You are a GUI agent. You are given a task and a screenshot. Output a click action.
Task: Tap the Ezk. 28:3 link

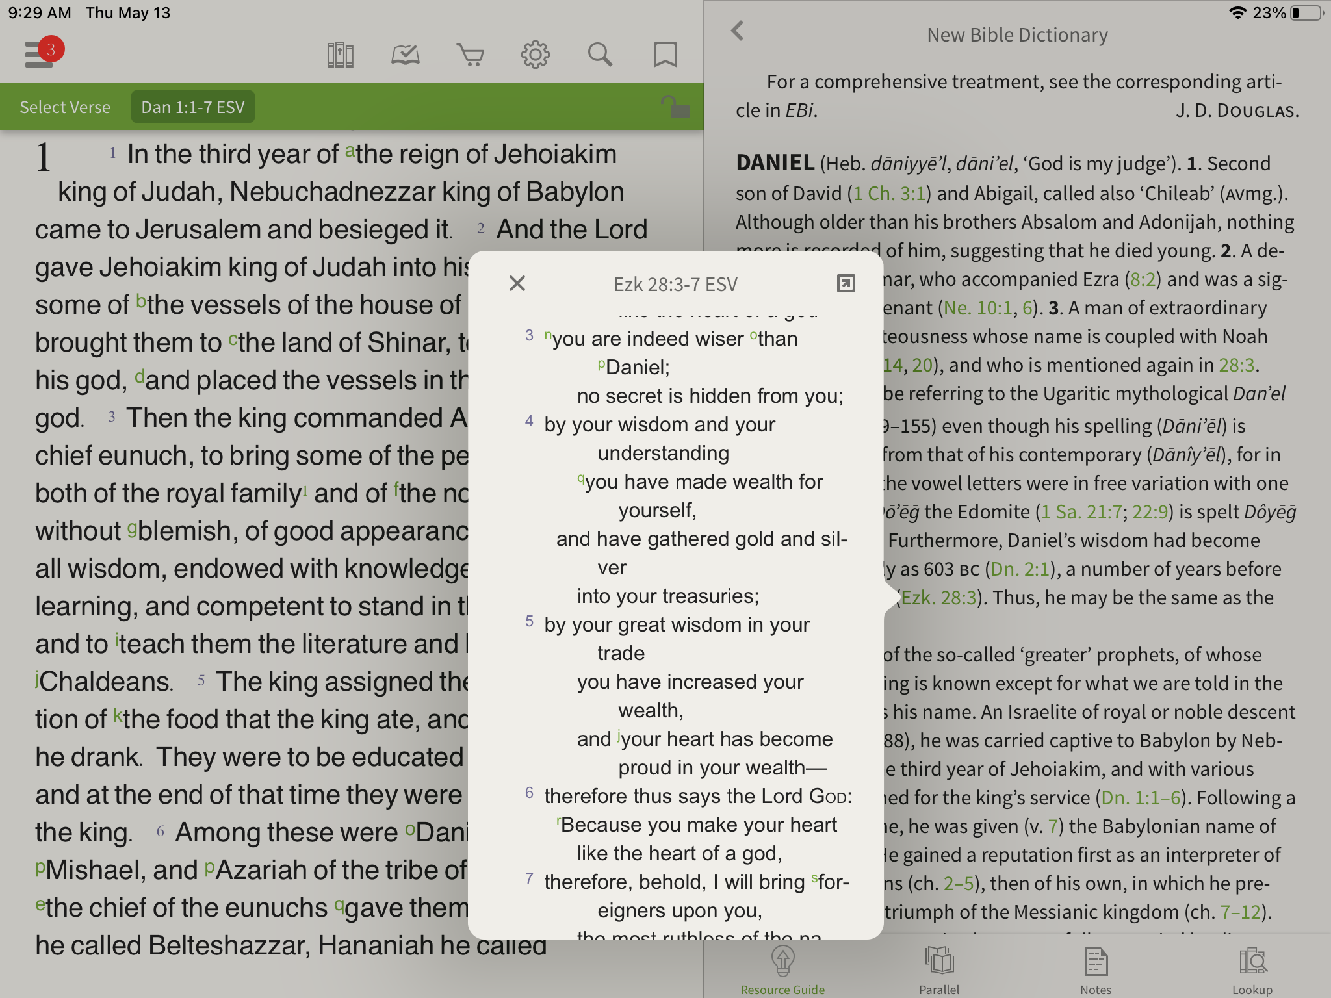[938, 598]
